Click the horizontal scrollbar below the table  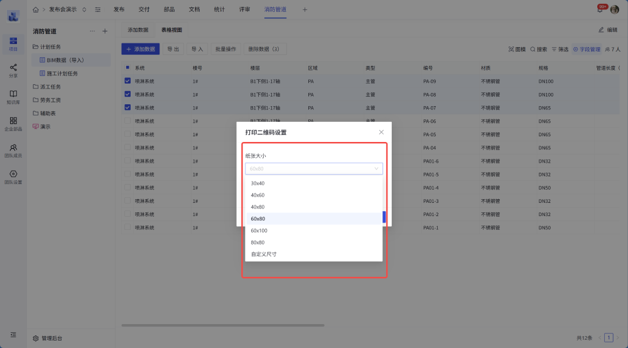[x=223, y=325]
